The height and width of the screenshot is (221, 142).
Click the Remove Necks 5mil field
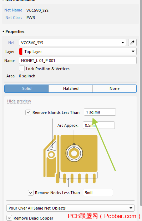[x=98, y=193]
